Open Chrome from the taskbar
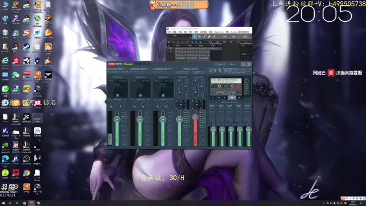366x206 pixels. [24, 203]
